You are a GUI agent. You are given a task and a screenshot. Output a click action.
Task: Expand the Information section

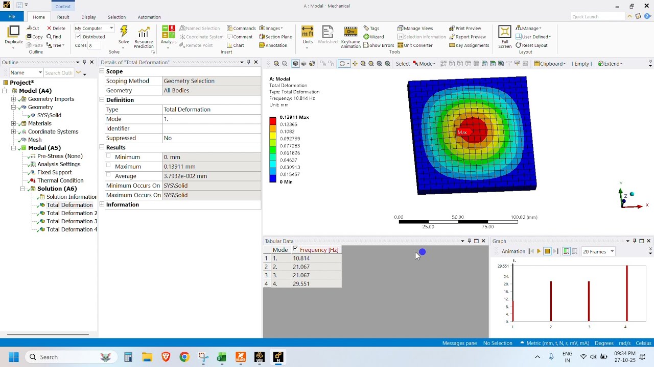(102, 204)
